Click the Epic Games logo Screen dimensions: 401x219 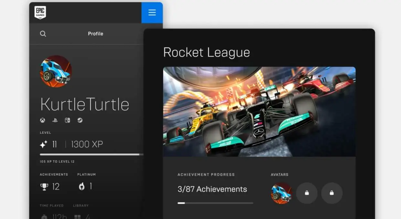40,13
